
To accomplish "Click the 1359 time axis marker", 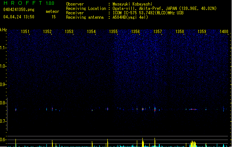I will [202, 32].
